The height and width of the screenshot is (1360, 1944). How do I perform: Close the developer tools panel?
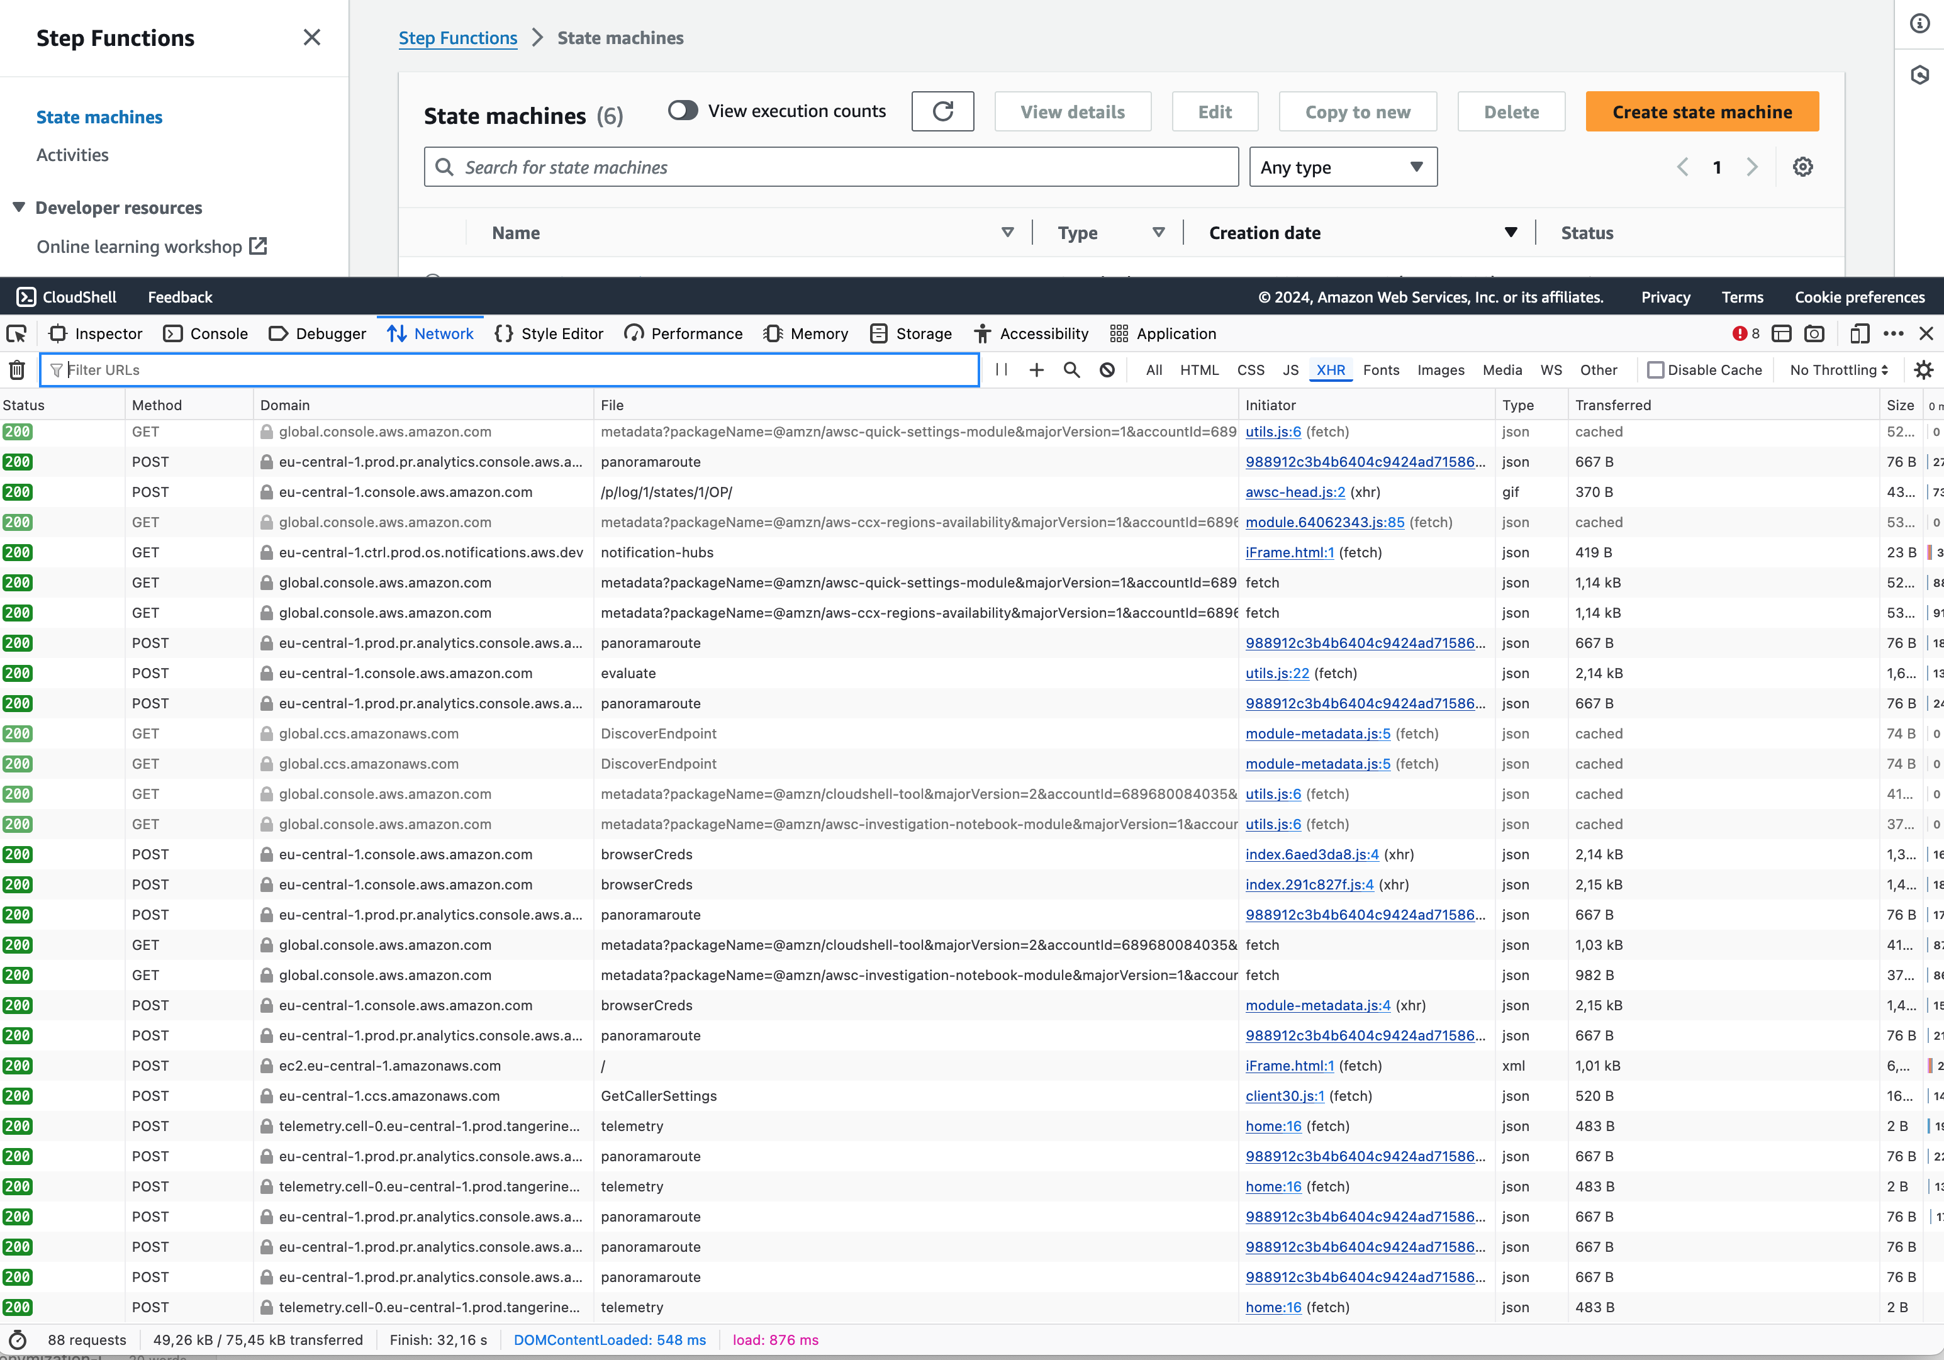1926,333
